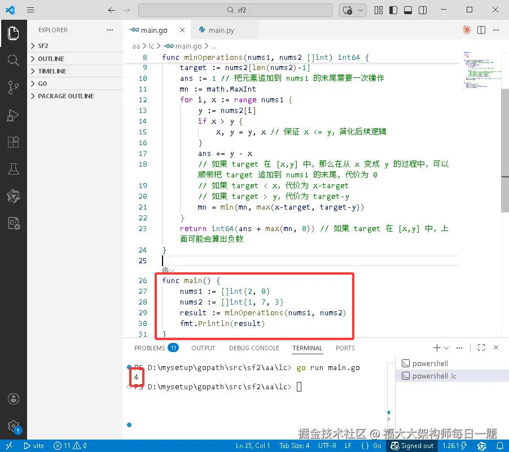The image size is (509, 452).
Task: Open the Extensions view icon
Action: [13, 142]
